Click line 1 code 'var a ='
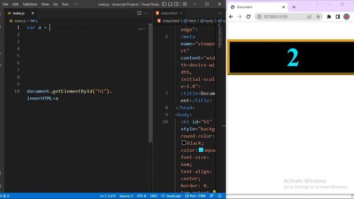 point(37,28)
